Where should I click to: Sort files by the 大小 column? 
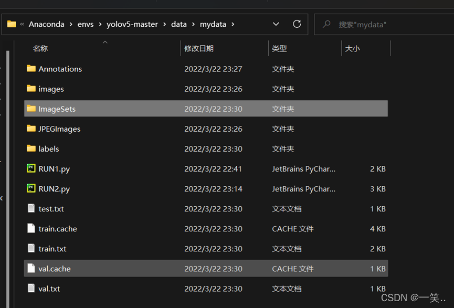pos(352,48)
